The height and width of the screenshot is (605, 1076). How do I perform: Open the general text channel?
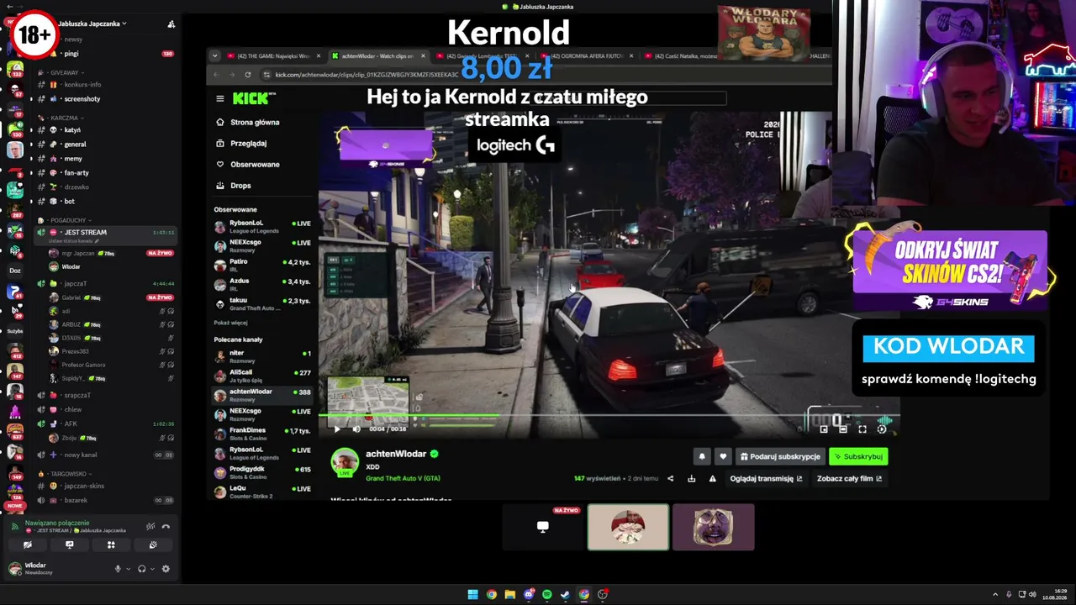(105, 145)
